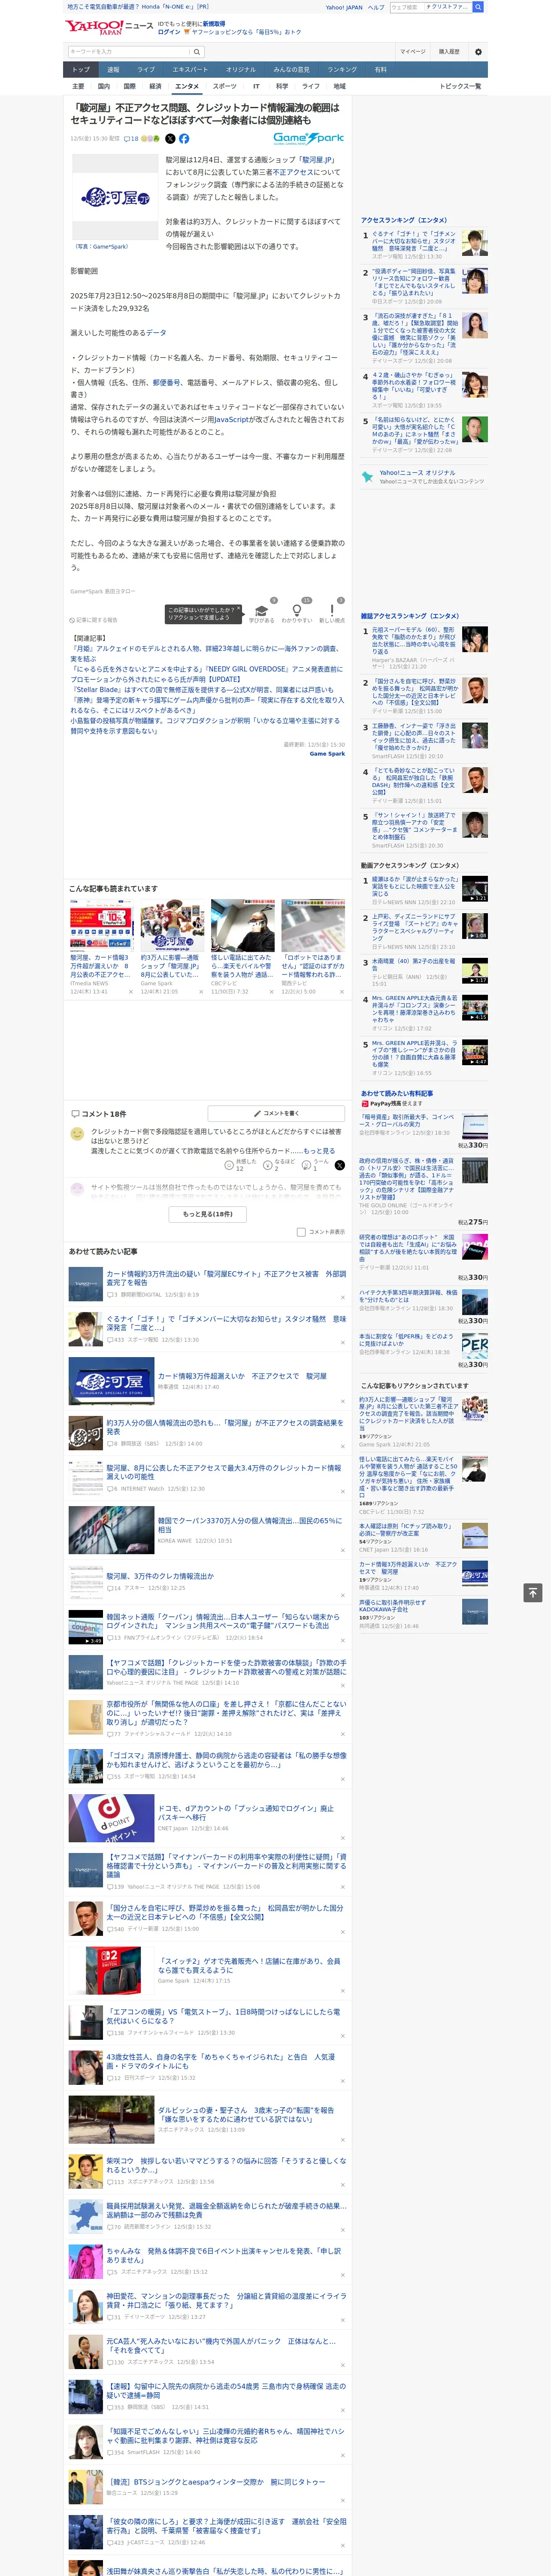Click the Yahoo! JAPAN logo

94,27
